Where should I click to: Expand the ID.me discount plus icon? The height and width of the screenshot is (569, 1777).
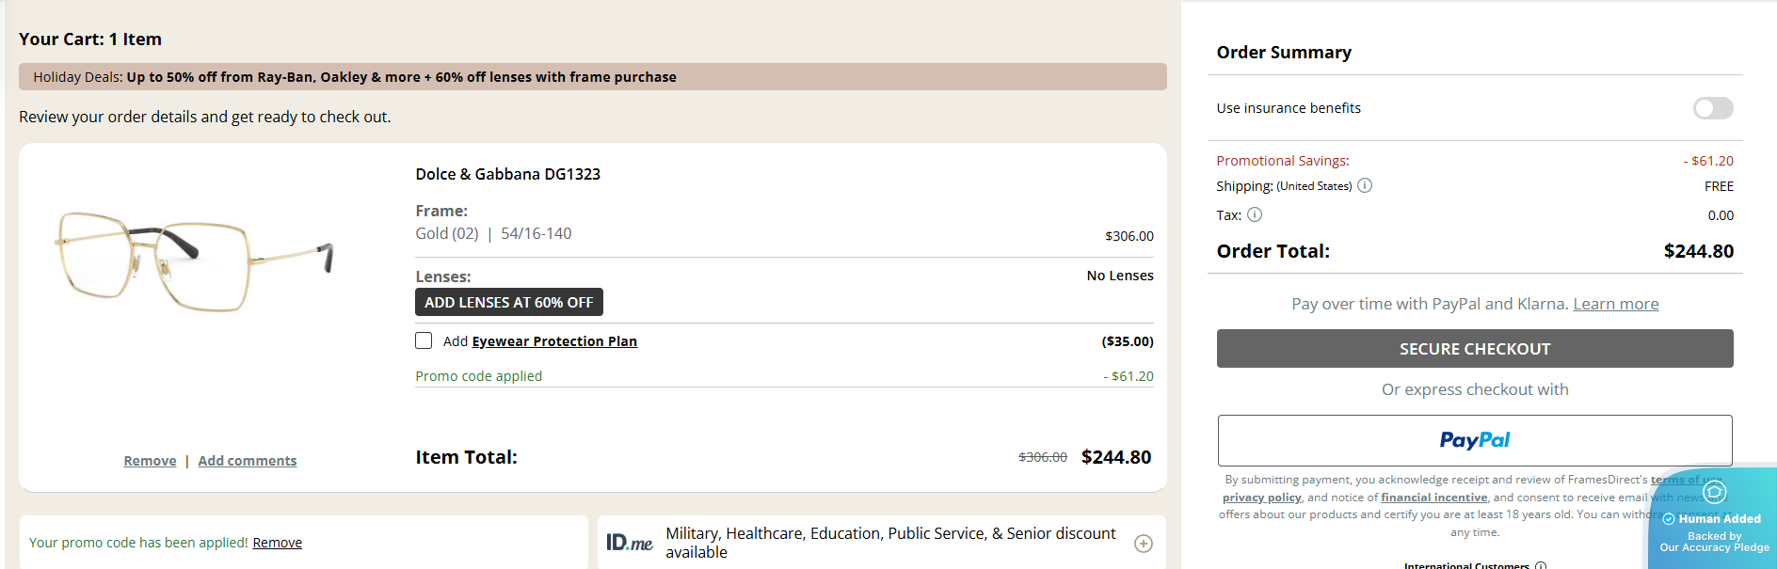(1144, 544)
